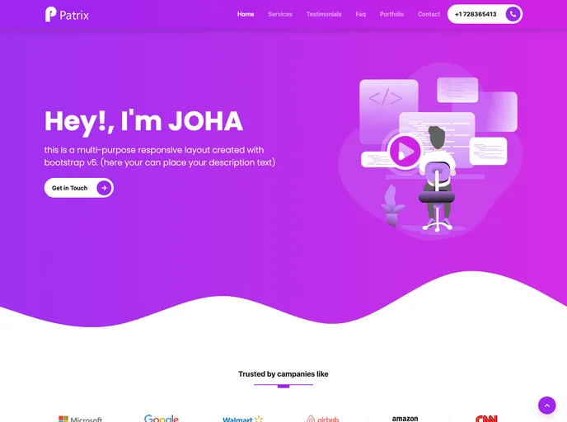This screenshot has width=567, height=422.
Task: Click the code window illustration with brackets
Action: pos(389,105)
